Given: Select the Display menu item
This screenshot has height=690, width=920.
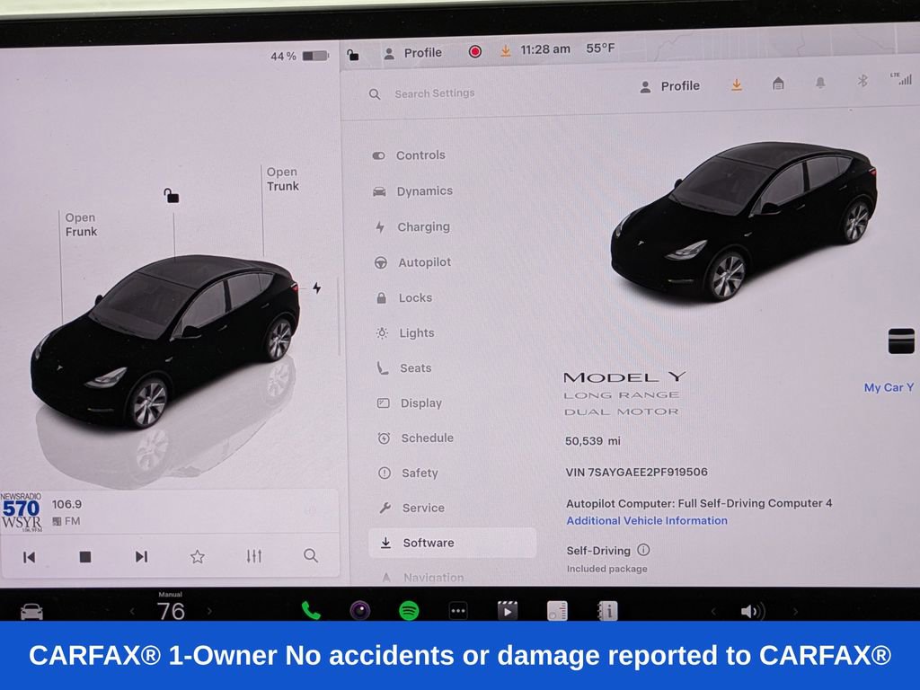Looking at the screenshot, I should [x=410, y=403].
